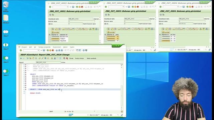Open the Program menu in ABAP editor
This screenshot has height=120, width=214.
[24, 47]
